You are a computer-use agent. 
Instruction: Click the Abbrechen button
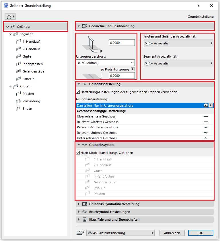(172, 233)
